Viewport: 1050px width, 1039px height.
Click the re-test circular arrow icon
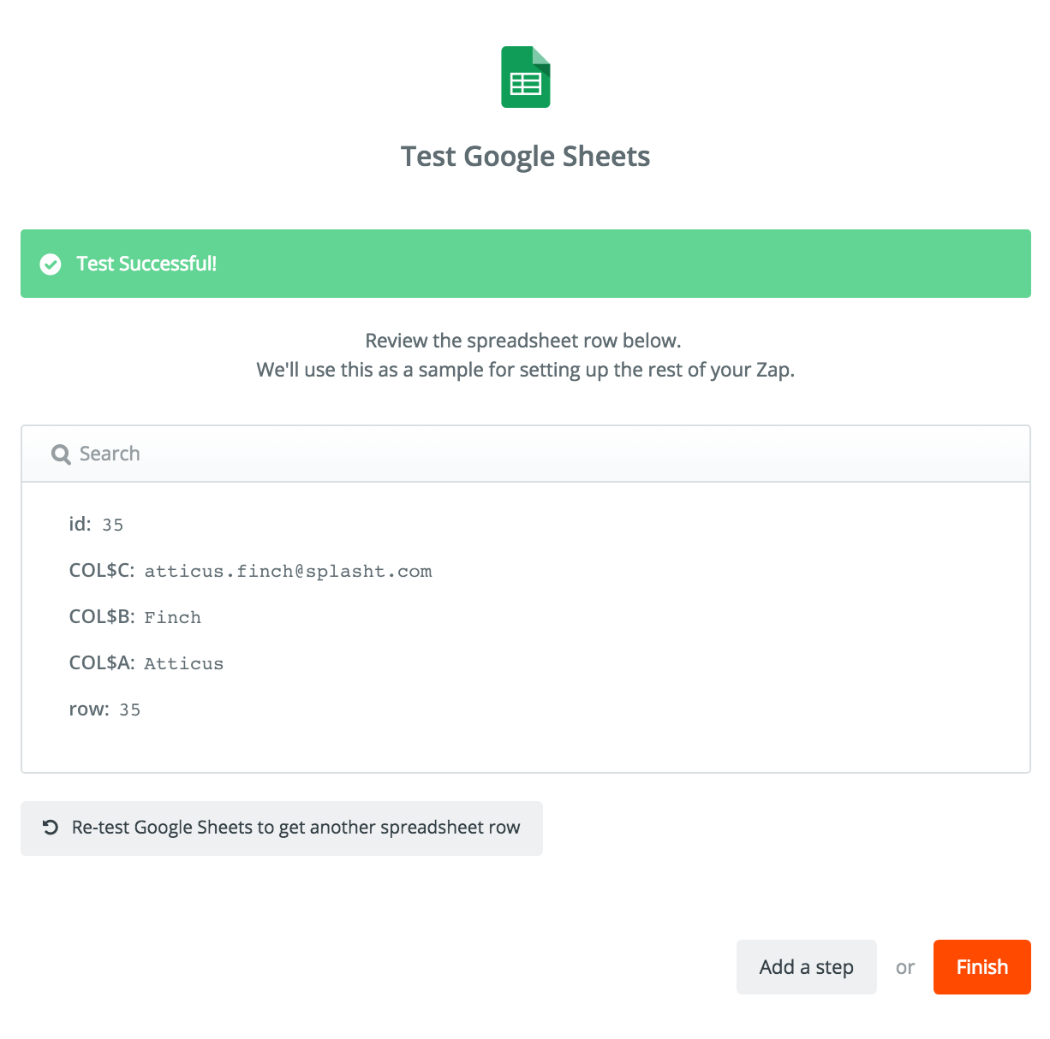51,828
